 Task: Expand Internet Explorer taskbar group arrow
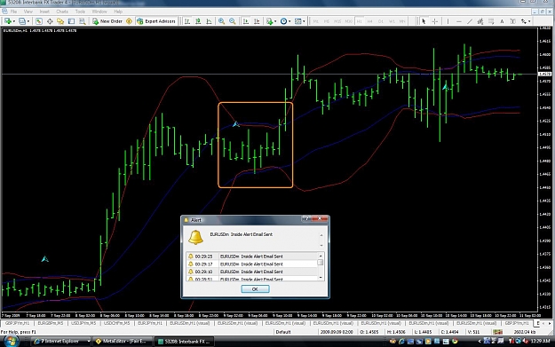pos(89,341)
